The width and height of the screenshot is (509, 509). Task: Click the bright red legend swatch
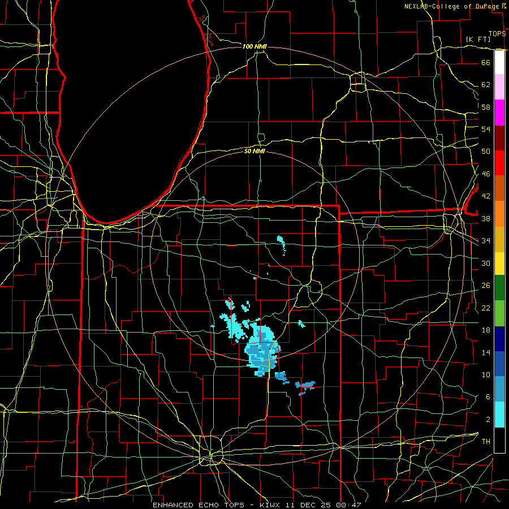[x=499, y=163]
